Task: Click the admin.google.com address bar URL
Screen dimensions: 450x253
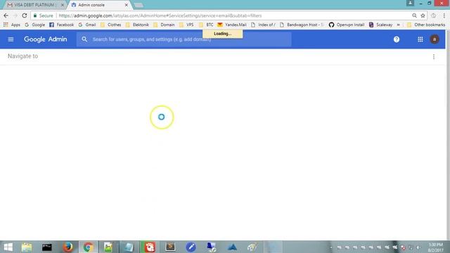Action: (160, 15)
